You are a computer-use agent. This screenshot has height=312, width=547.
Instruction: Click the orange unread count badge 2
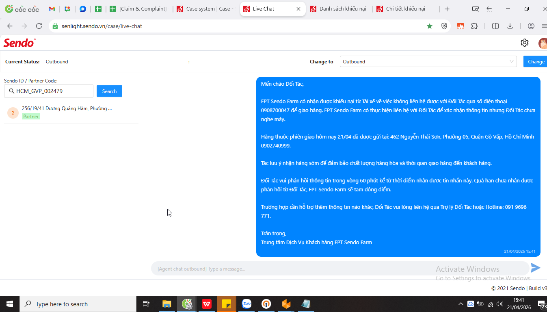(x=13, y=113)
